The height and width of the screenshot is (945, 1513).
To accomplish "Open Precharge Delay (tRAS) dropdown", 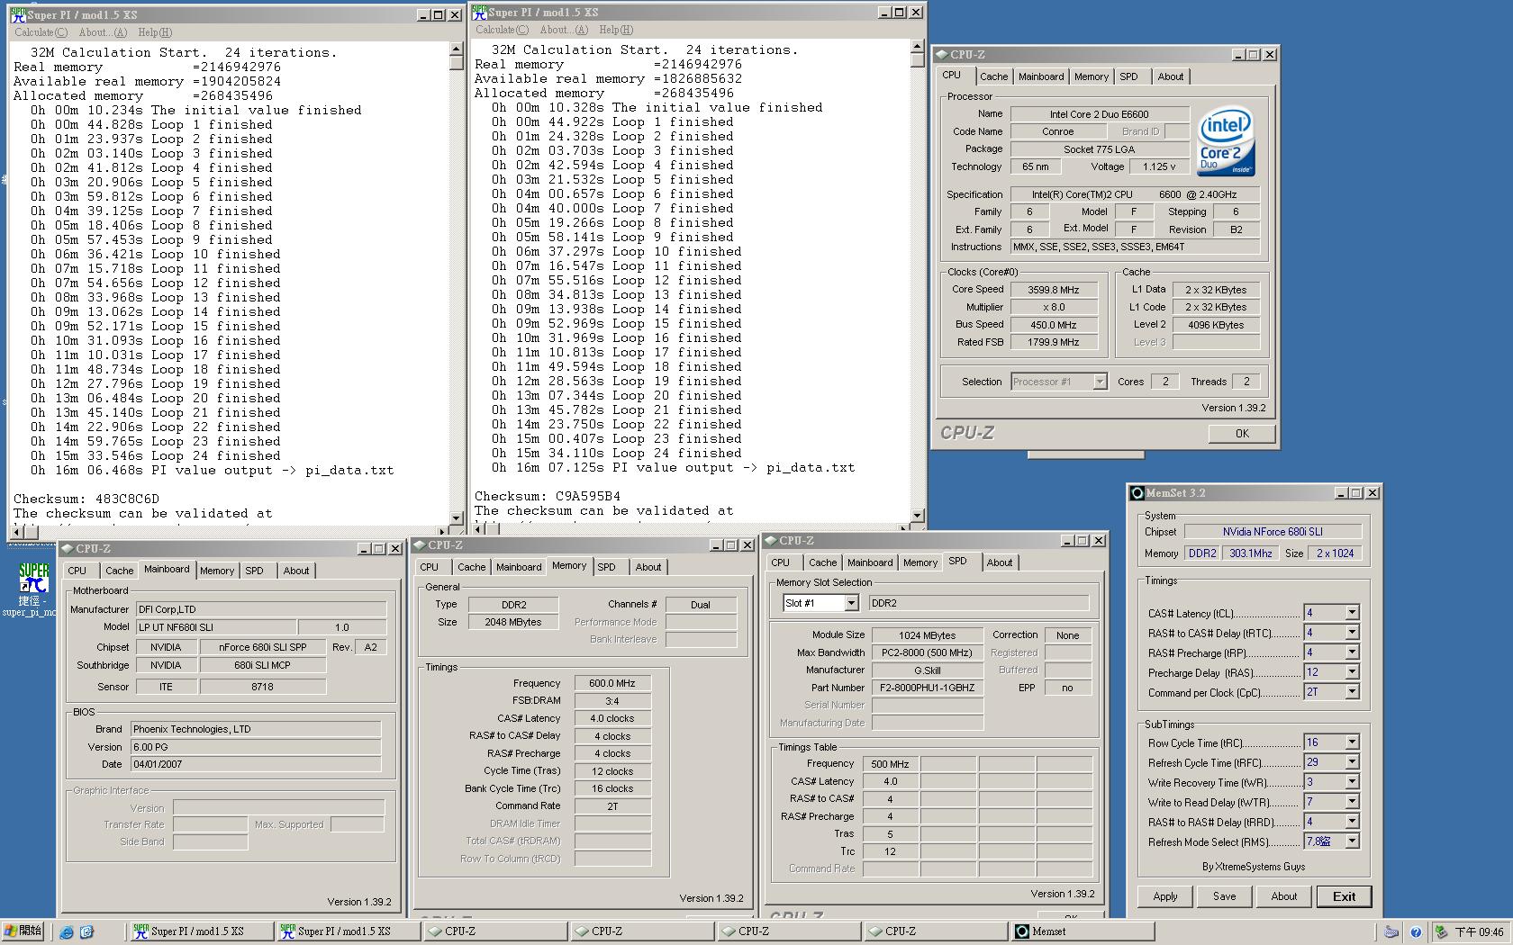I will (1352, 672).
